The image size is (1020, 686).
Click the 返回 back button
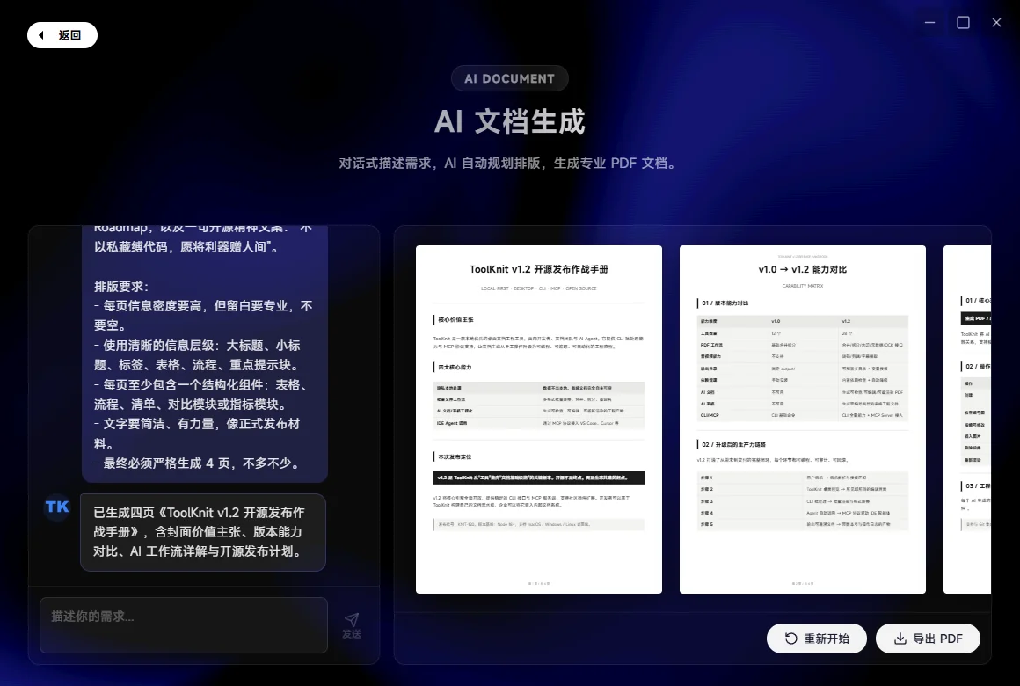pyautogui.click(x=62, y=35)
